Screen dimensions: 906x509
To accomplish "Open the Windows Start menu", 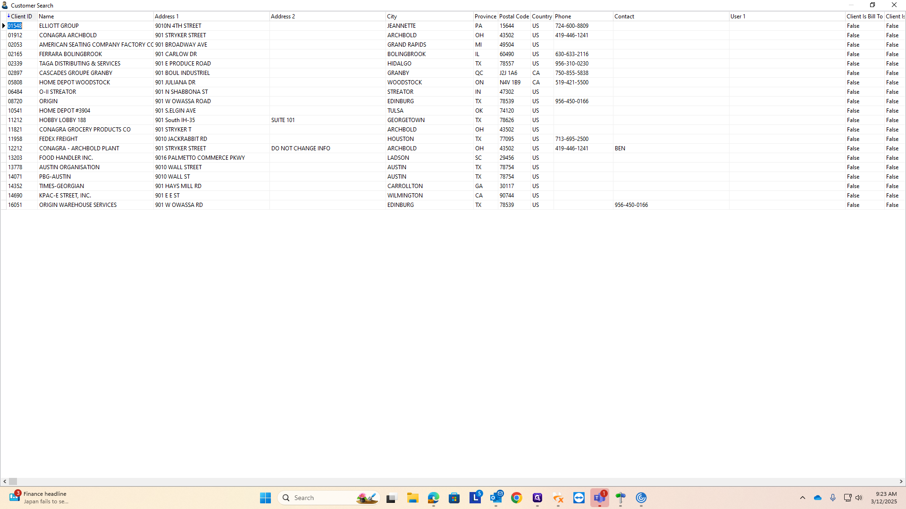I will coord(265,498).
